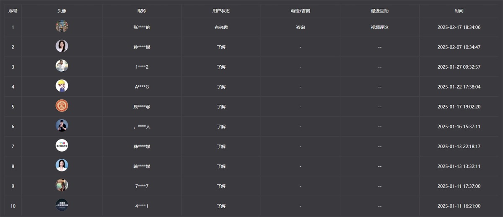Click the avatar in row 8
The image size is (503, 217).
pos(62,165)
